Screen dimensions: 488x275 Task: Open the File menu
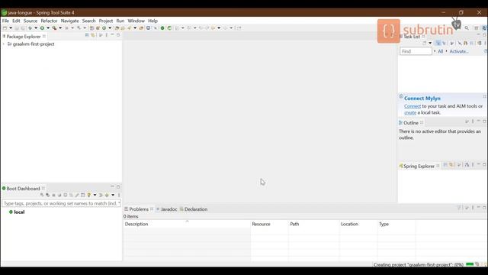click(5, 21)
